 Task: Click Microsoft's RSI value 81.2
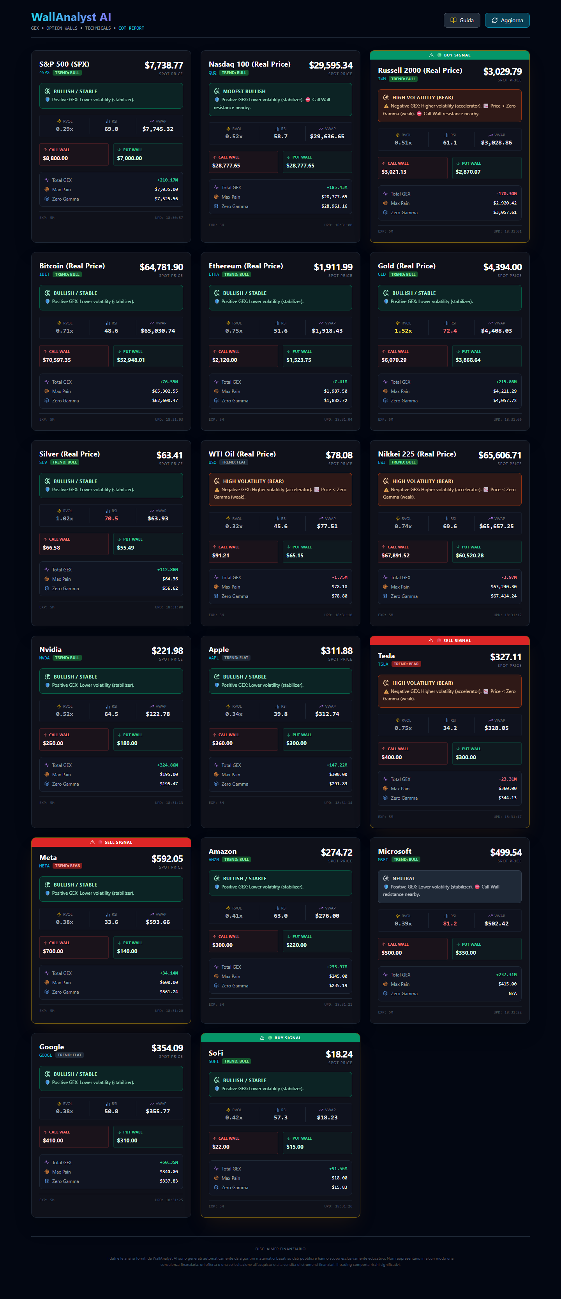coord(450,924)
